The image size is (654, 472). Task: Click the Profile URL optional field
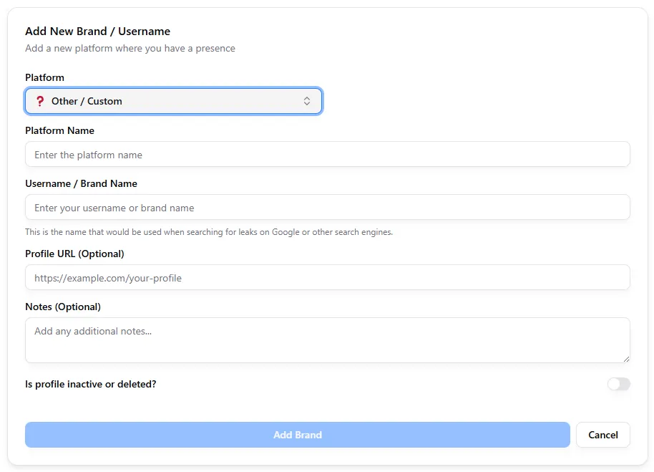point(327,277)
